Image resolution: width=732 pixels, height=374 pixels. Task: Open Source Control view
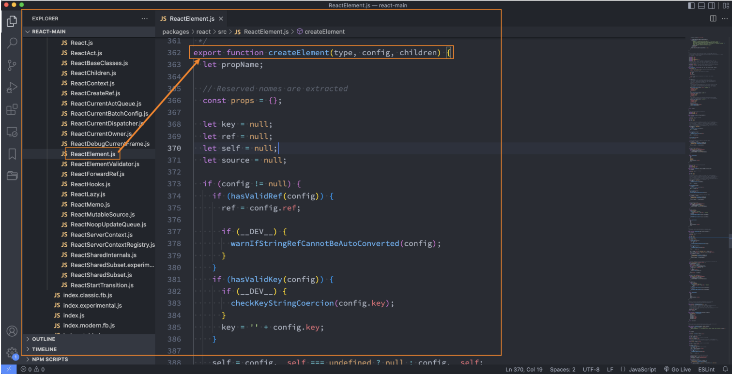point(12,65)
